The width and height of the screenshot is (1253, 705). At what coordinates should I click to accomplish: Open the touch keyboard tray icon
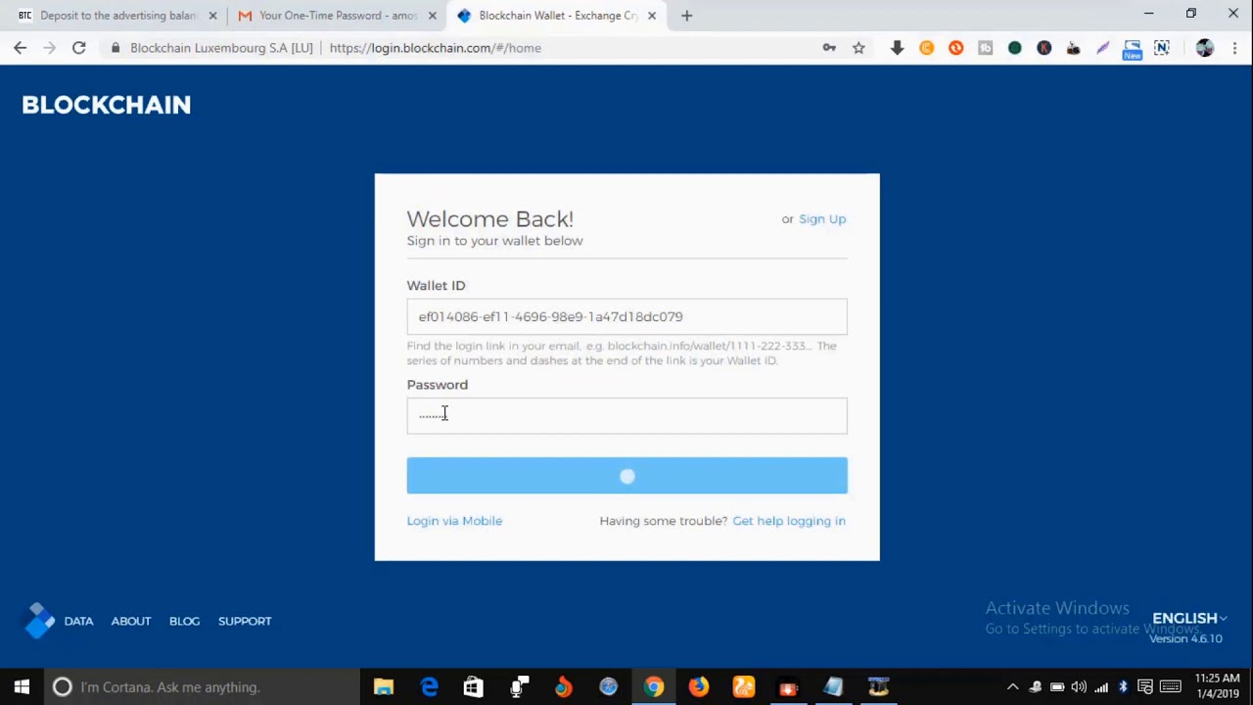click(x=1170, y=687)
